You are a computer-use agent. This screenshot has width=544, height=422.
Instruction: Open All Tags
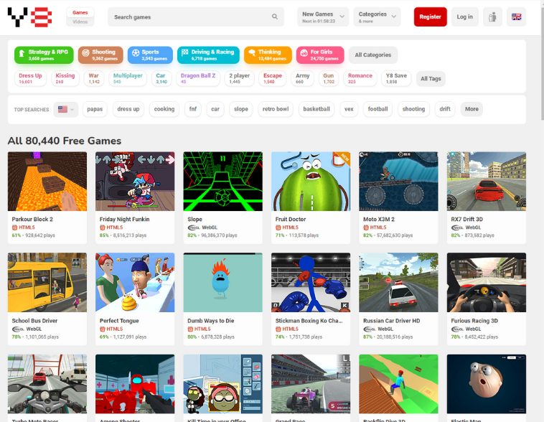[x=431, y=79]
